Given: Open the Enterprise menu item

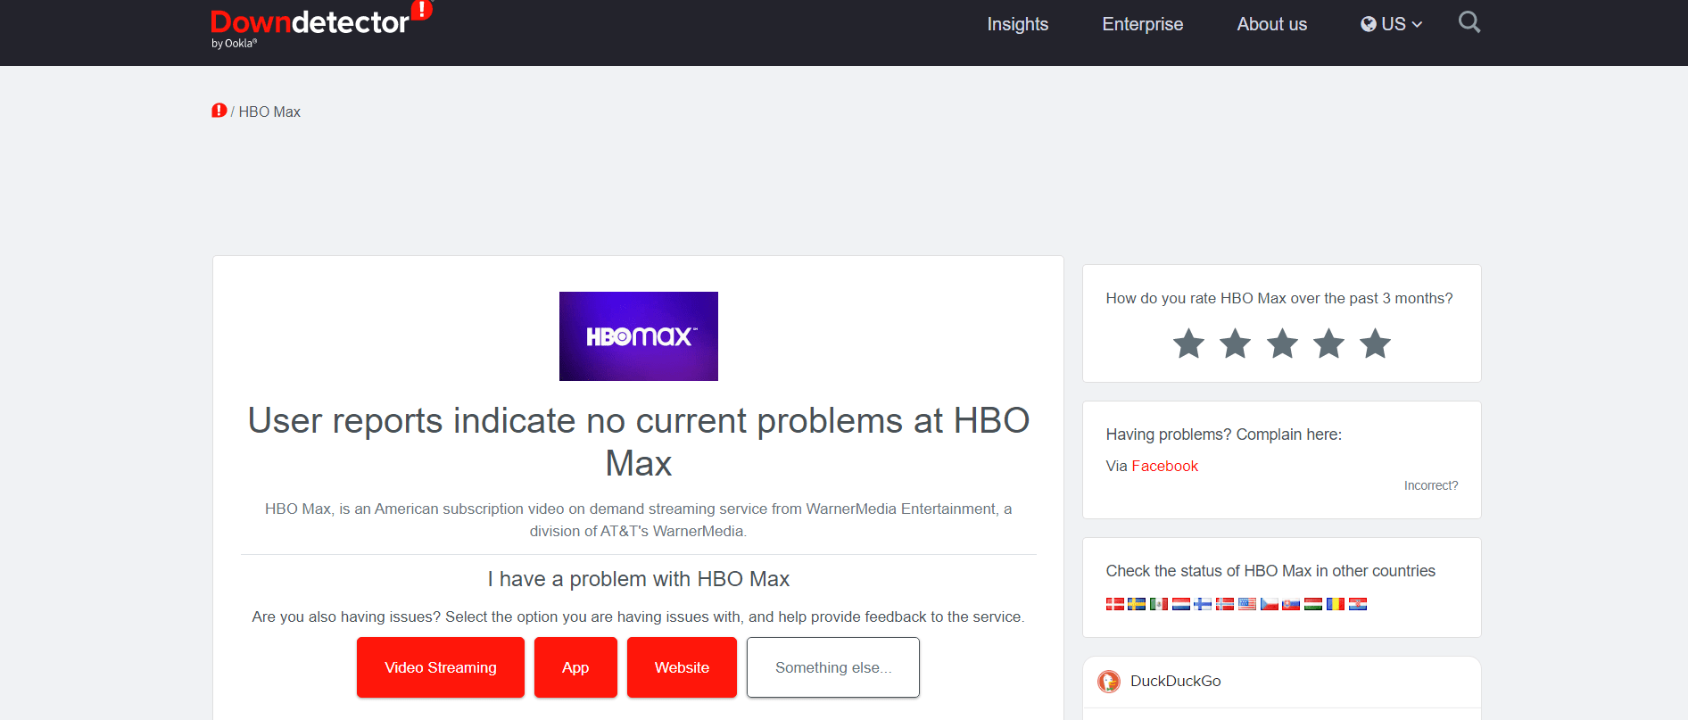Looking at the screenshot, I should [1143, 24].
